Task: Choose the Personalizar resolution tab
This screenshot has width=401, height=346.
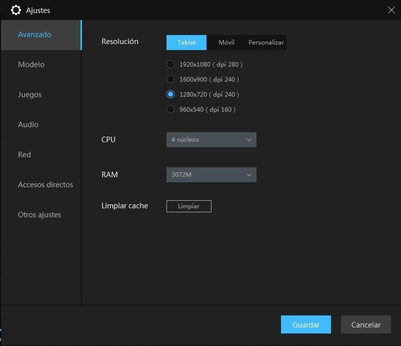Action: point(266,43)
